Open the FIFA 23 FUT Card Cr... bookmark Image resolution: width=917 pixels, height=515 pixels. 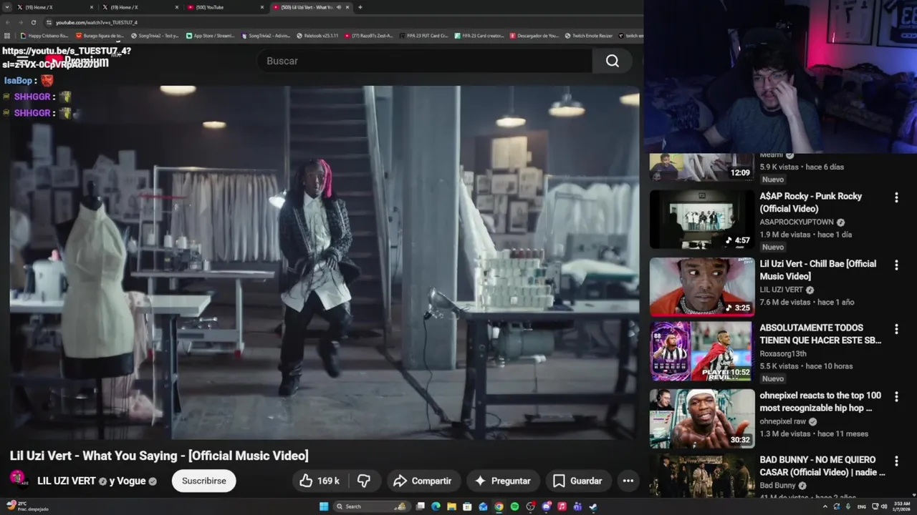(x=423, y=35)
